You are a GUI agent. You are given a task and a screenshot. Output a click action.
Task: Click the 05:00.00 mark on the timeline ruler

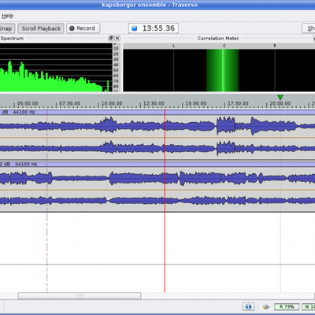pos(28,103)
